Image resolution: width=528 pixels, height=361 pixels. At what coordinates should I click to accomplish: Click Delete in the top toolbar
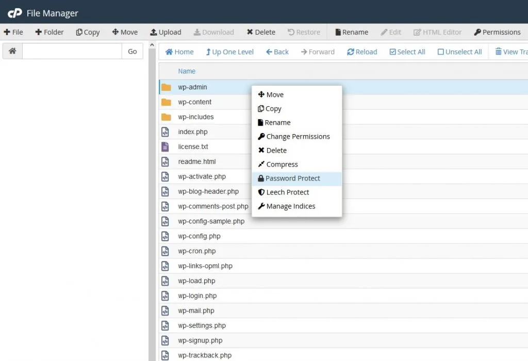point(261,32)
